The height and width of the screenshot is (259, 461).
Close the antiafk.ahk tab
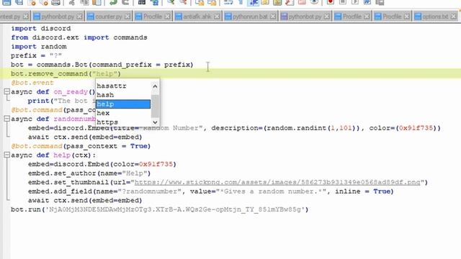coord(217,17)
